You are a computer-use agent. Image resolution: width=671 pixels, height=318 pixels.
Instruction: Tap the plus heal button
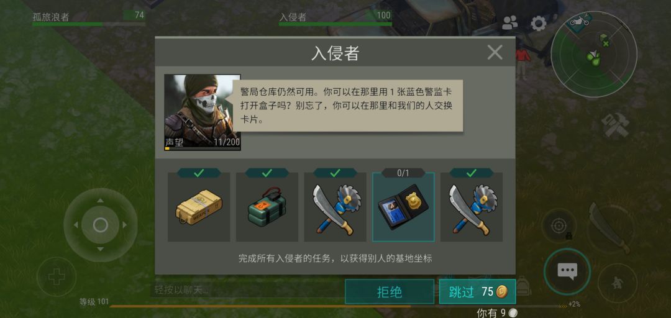tap(57, 276)
